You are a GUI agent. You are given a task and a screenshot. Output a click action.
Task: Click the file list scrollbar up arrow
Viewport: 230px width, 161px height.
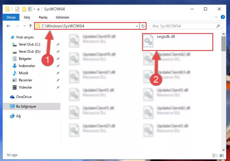coord(223,34)
